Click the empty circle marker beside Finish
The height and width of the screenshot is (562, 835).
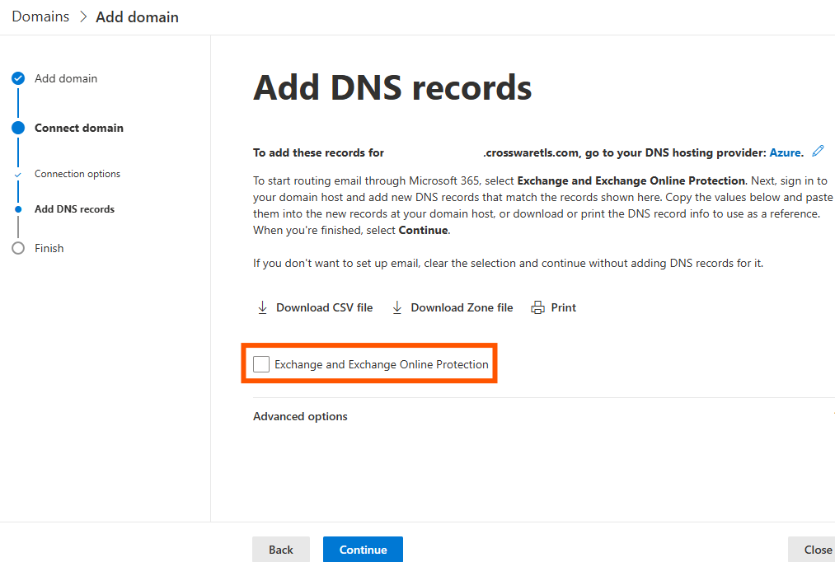18,248
